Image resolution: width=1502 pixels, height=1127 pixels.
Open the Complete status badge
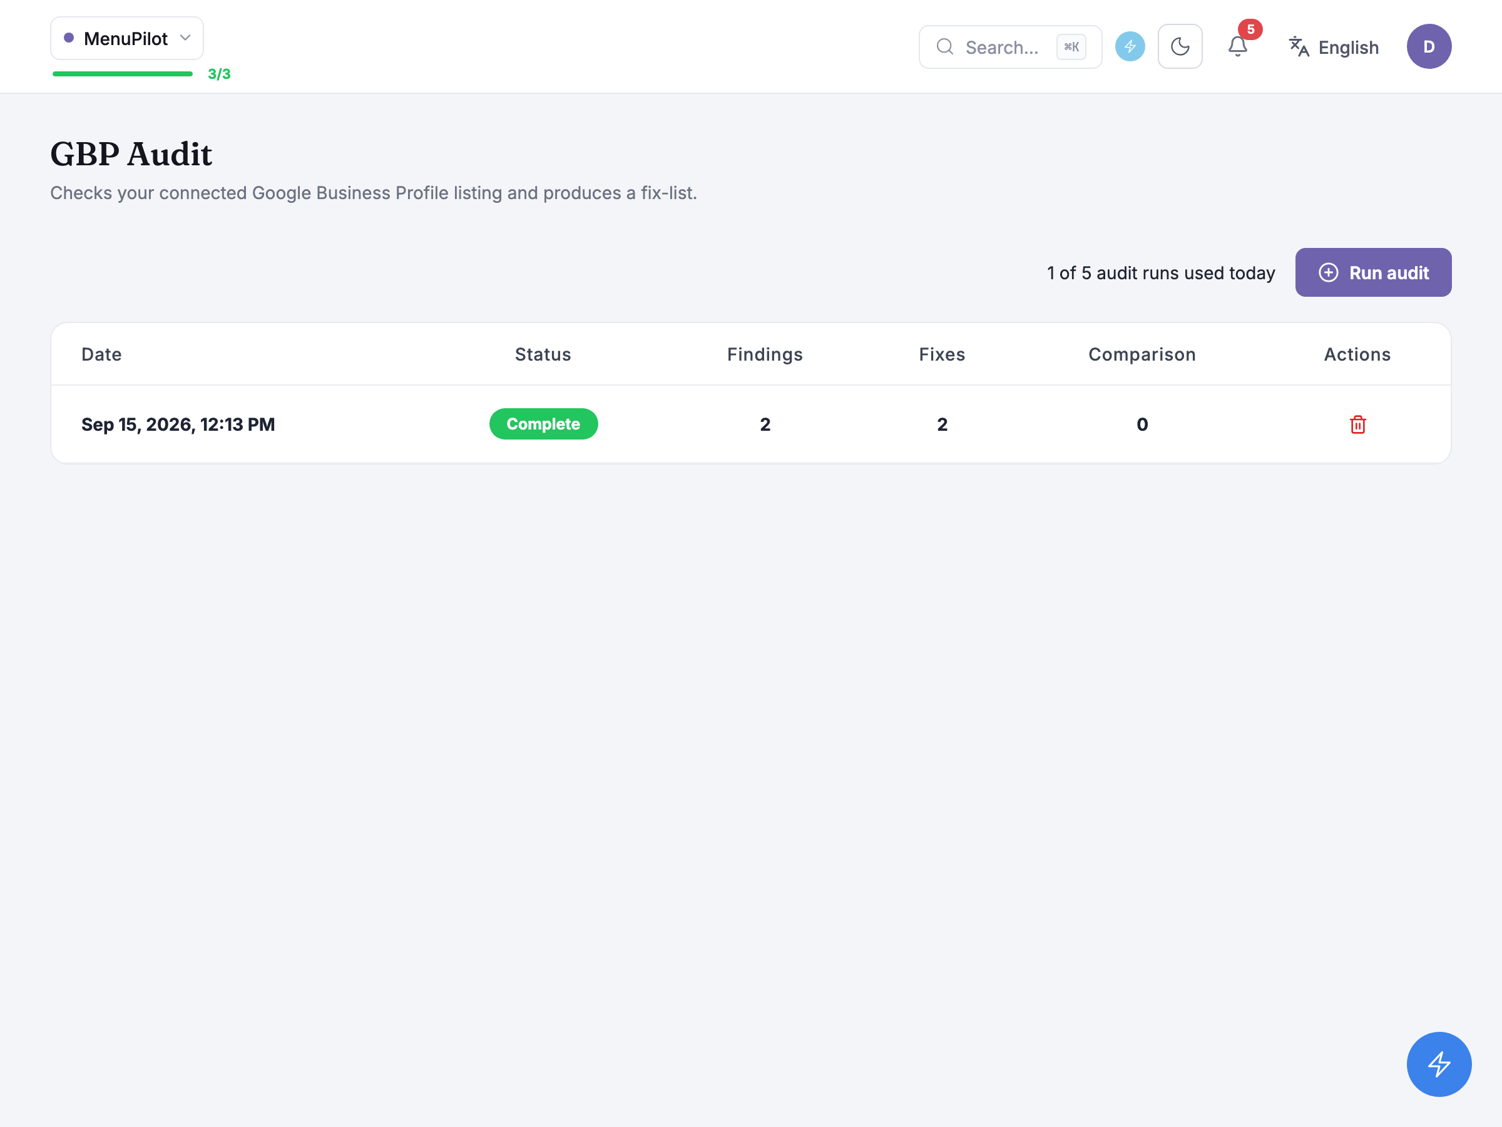pos(543,424)
